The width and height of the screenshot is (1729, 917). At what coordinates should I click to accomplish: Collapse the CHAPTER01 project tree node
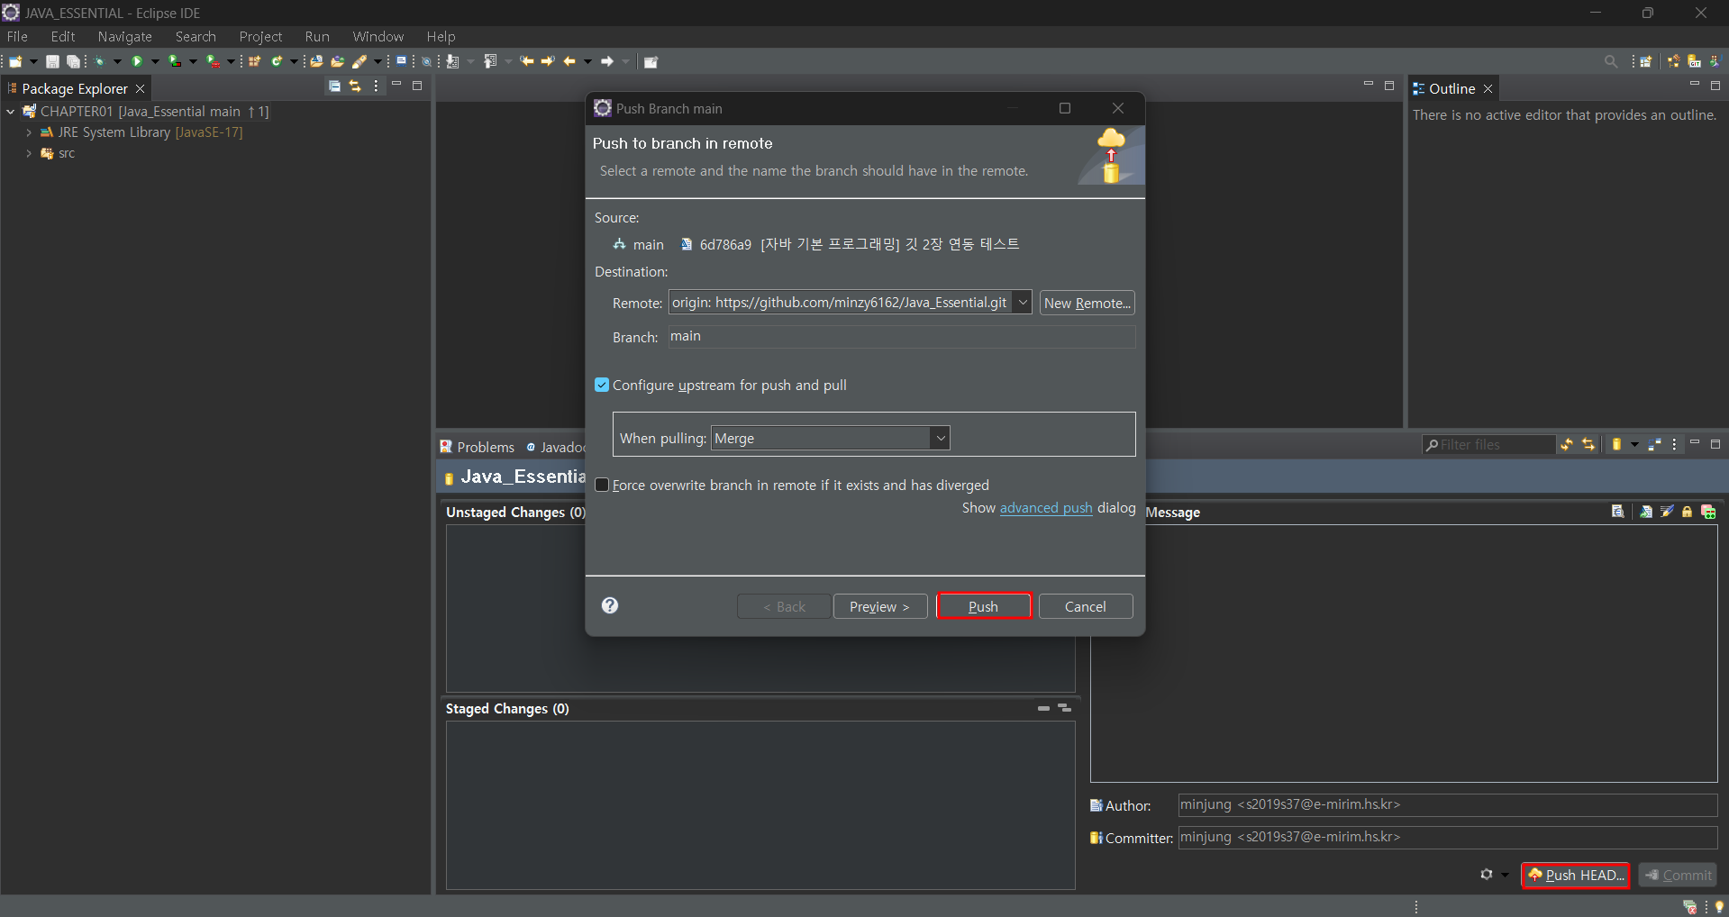(x=10, y=112)
